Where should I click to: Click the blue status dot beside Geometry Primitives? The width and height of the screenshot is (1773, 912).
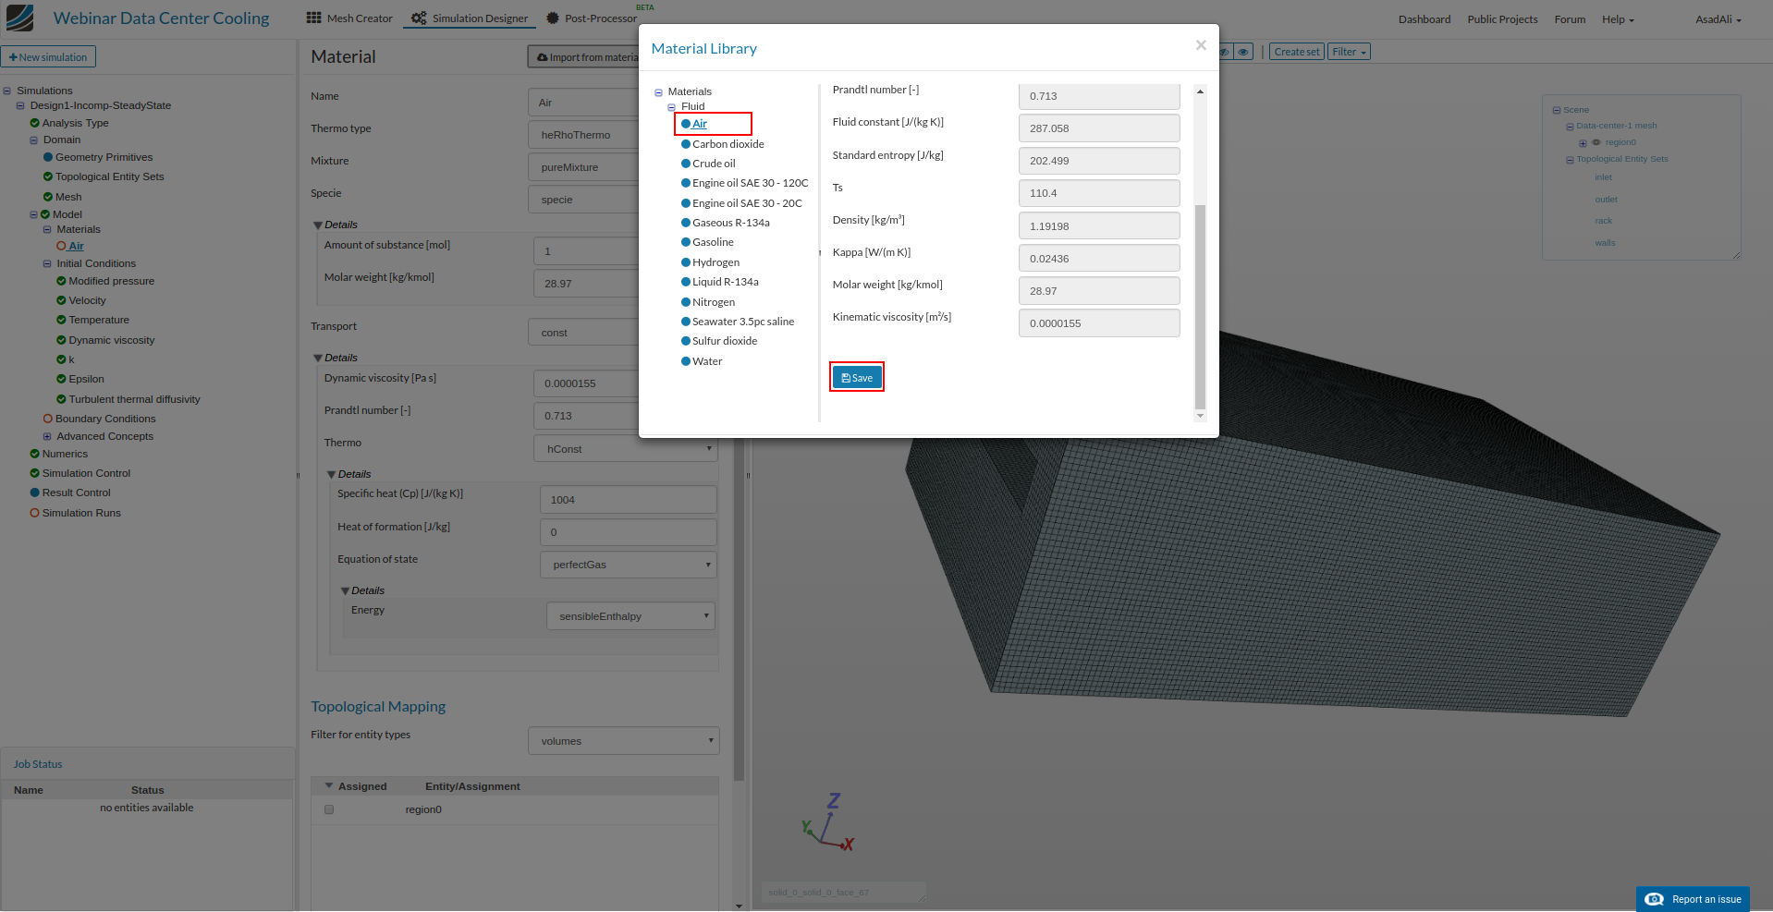click(x=48, y=157)
